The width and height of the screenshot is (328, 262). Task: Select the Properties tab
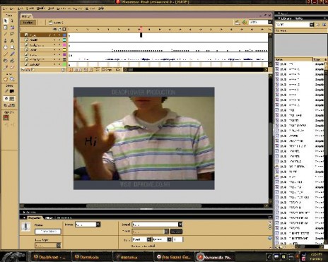tap(35, 218)
